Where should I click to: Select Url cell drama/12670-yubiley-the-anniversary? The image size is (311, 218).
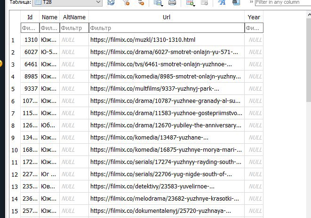click(x=167, y=125)
